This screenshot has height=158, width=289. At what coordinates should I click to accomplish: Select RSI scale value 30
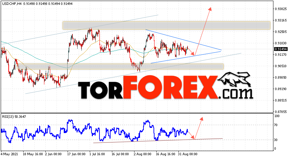click(276, 140)
